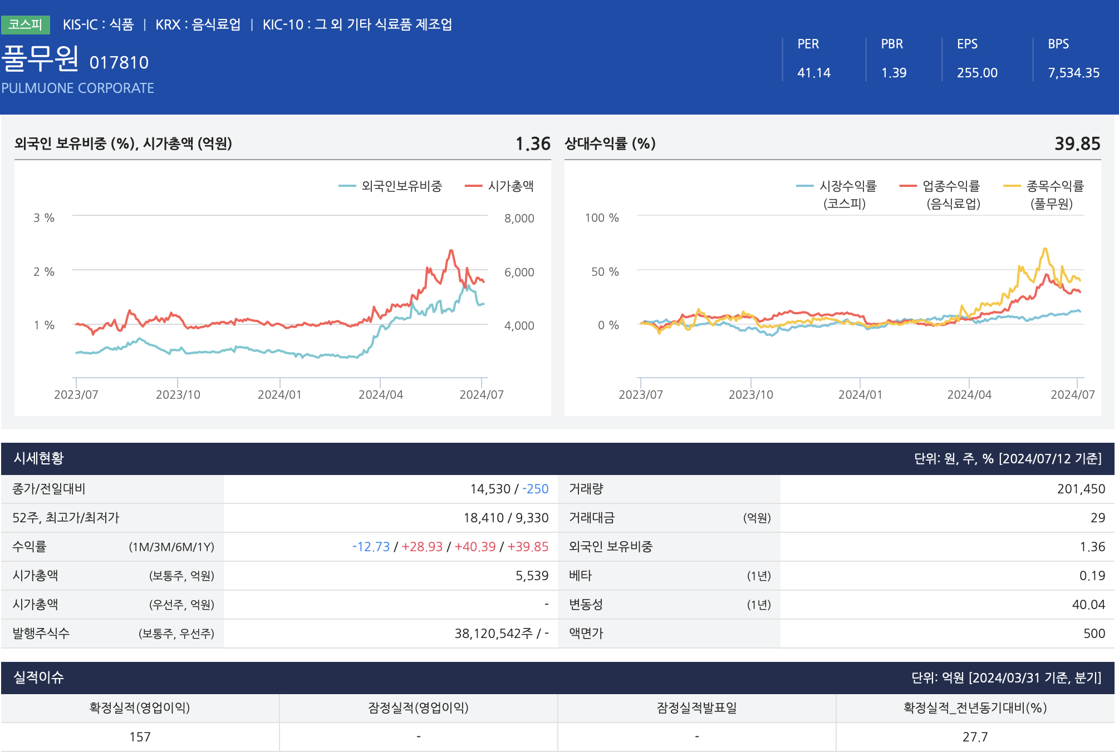Click the 업종수익률 red legend swatch
Viewport: 1119px width, 752px height.
coord(907,186)
